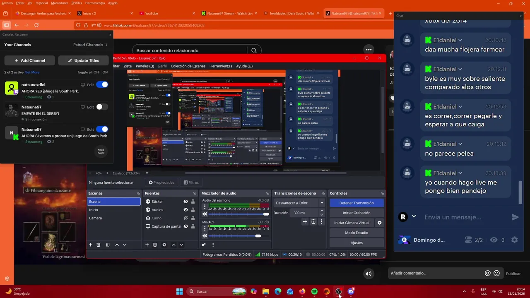Viewport: 530px width, 298px height.
Task: Click Detener Transmisión button
Action: tap(357, 203)
